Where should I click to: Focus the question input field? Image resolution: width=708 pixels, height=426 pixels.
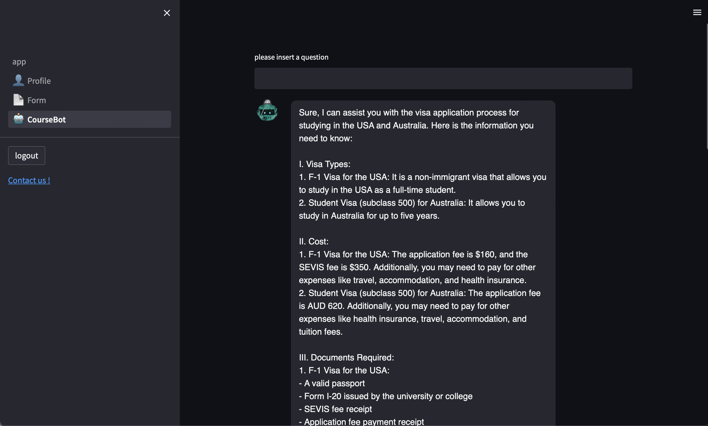(443, 78)
